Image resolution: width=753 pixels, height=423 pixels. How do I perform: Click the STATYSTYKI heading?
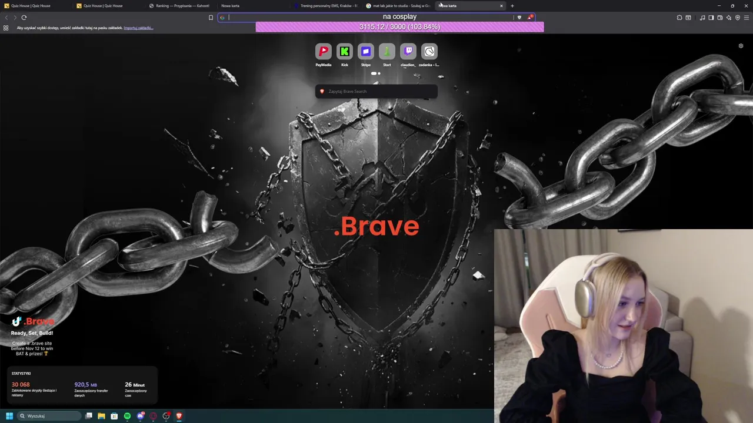click(x=21, y=374)
